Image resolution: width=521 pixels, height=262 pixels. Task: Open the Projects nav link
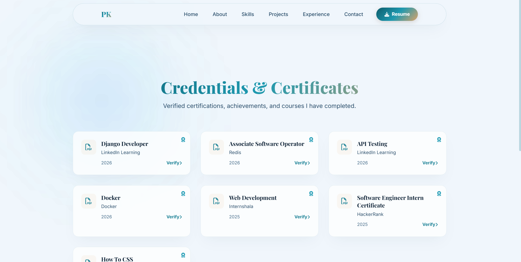(x=278, y=14)
